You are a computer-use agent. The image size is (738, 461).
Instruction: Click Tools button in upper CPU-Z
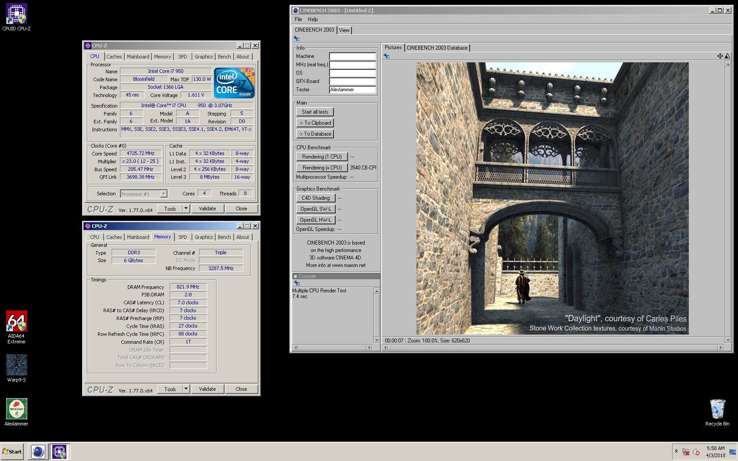click(x=170, y=209)
